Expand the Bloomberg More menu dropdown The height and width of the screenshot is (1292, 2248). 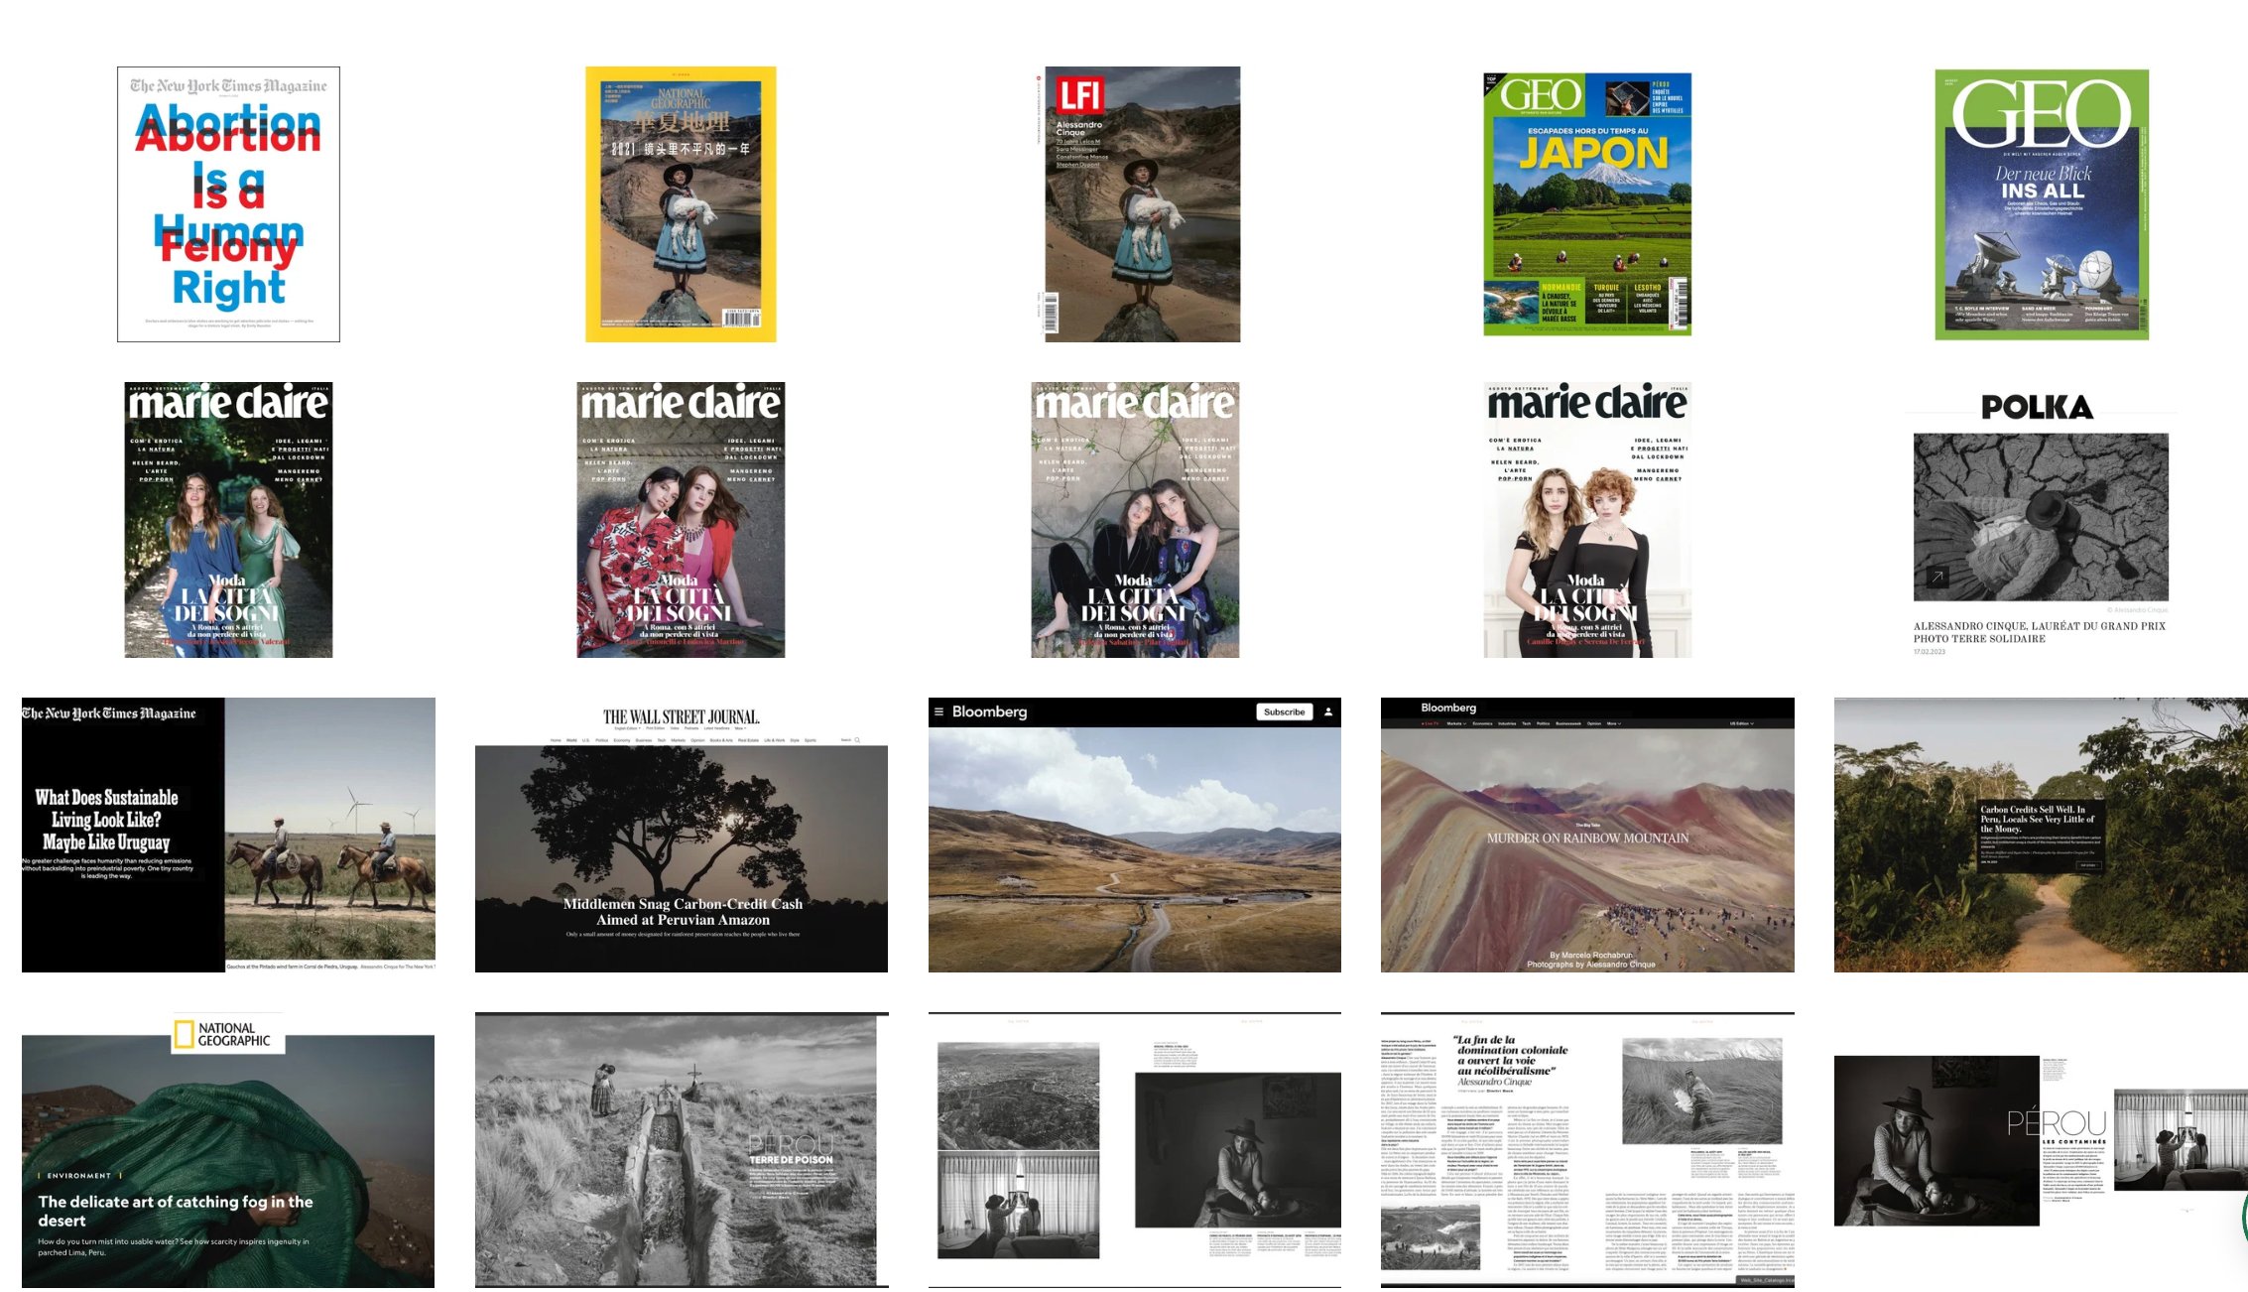pos(1614,723)
